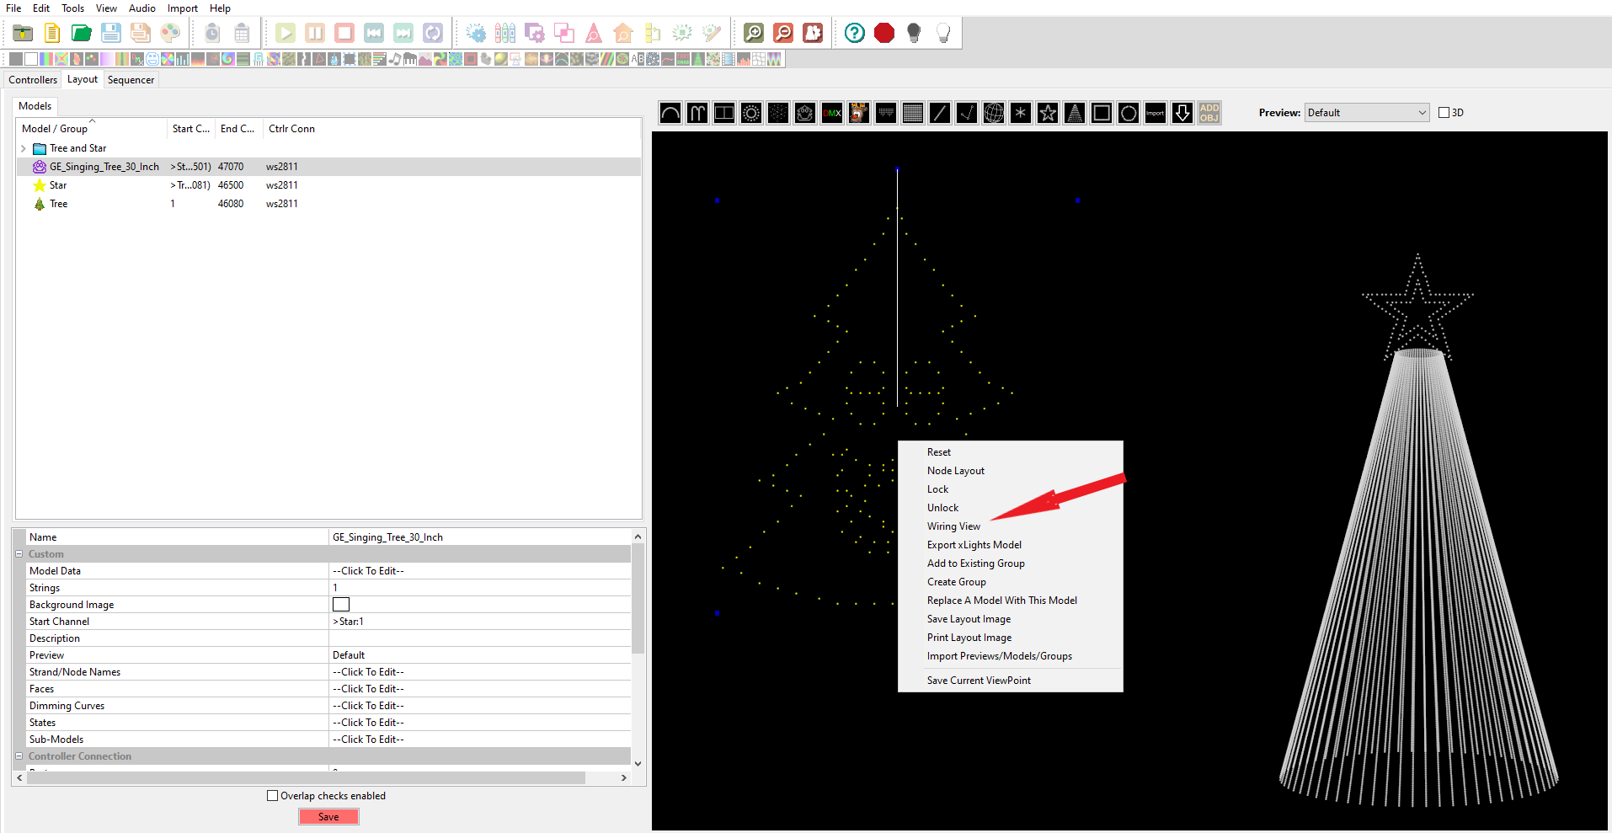The width and height of the screenshot is (1612, 833).
Task: Select the Star model tool
Action: 1048,113
